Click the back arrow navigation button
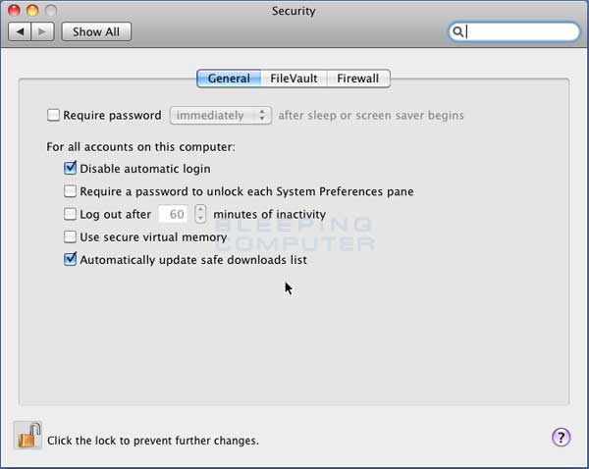This screenshot has width=589, height=469. (x=20, y=32)
